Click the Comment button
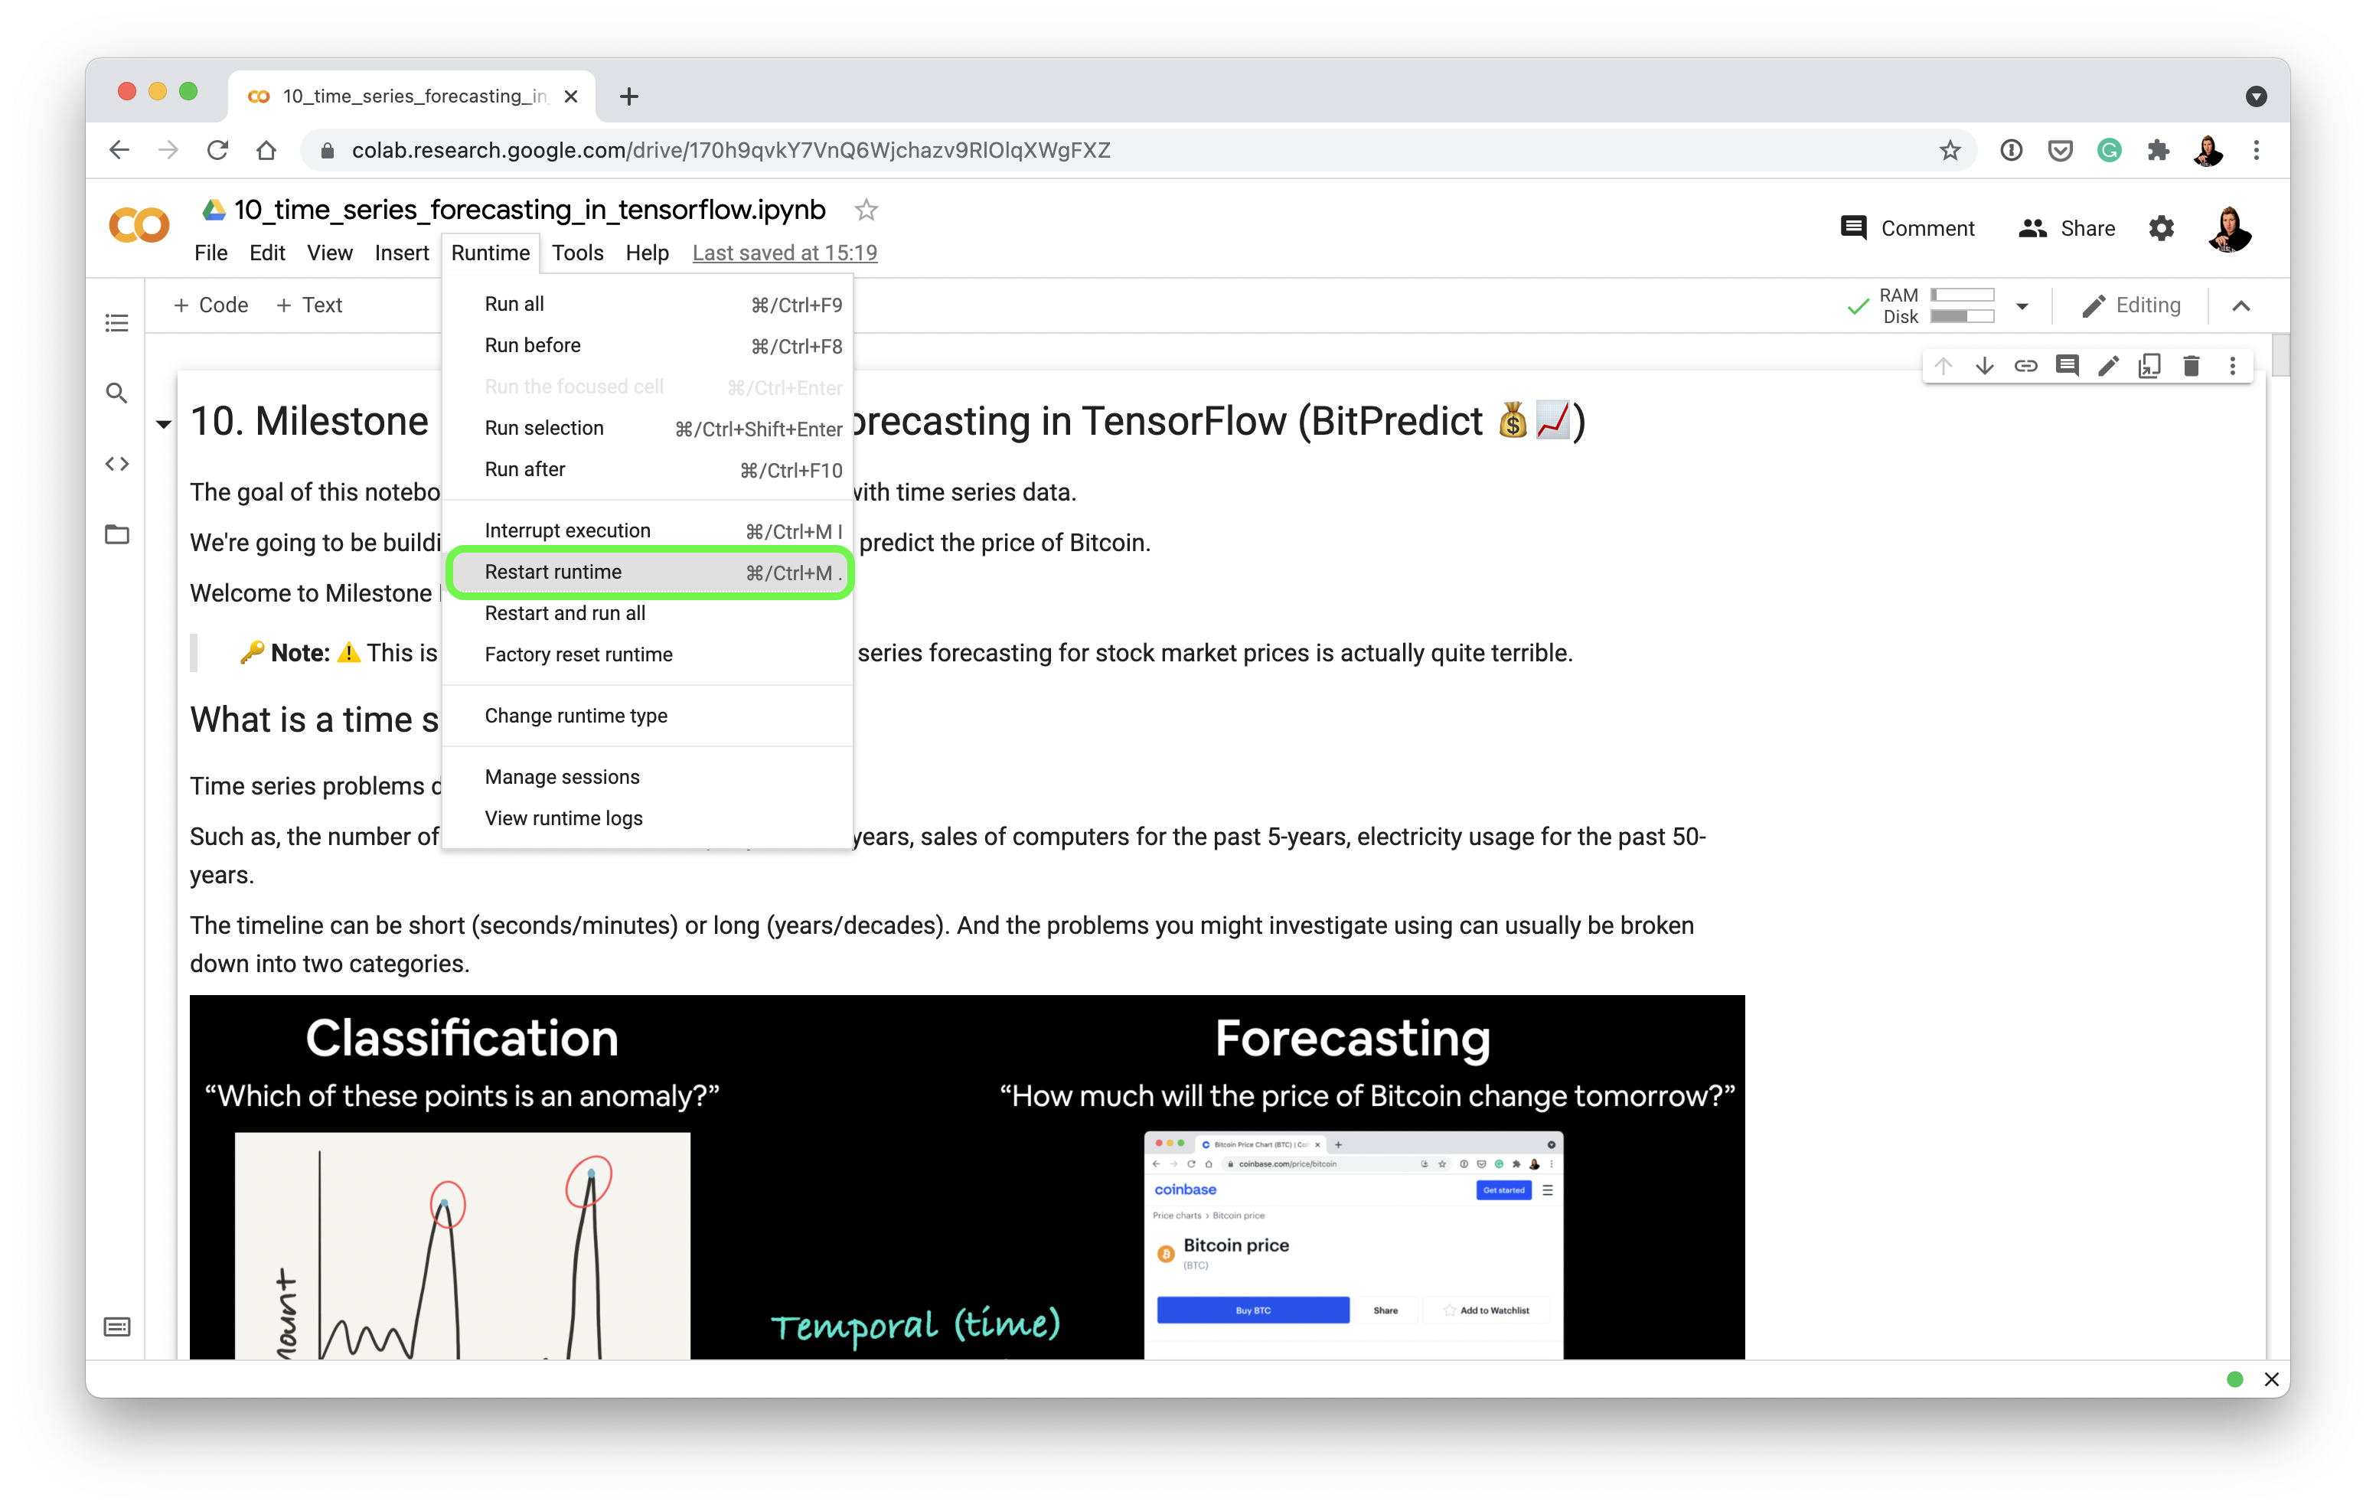Viewport: 2376px width, 1511px height. (x=1908, y=228)
